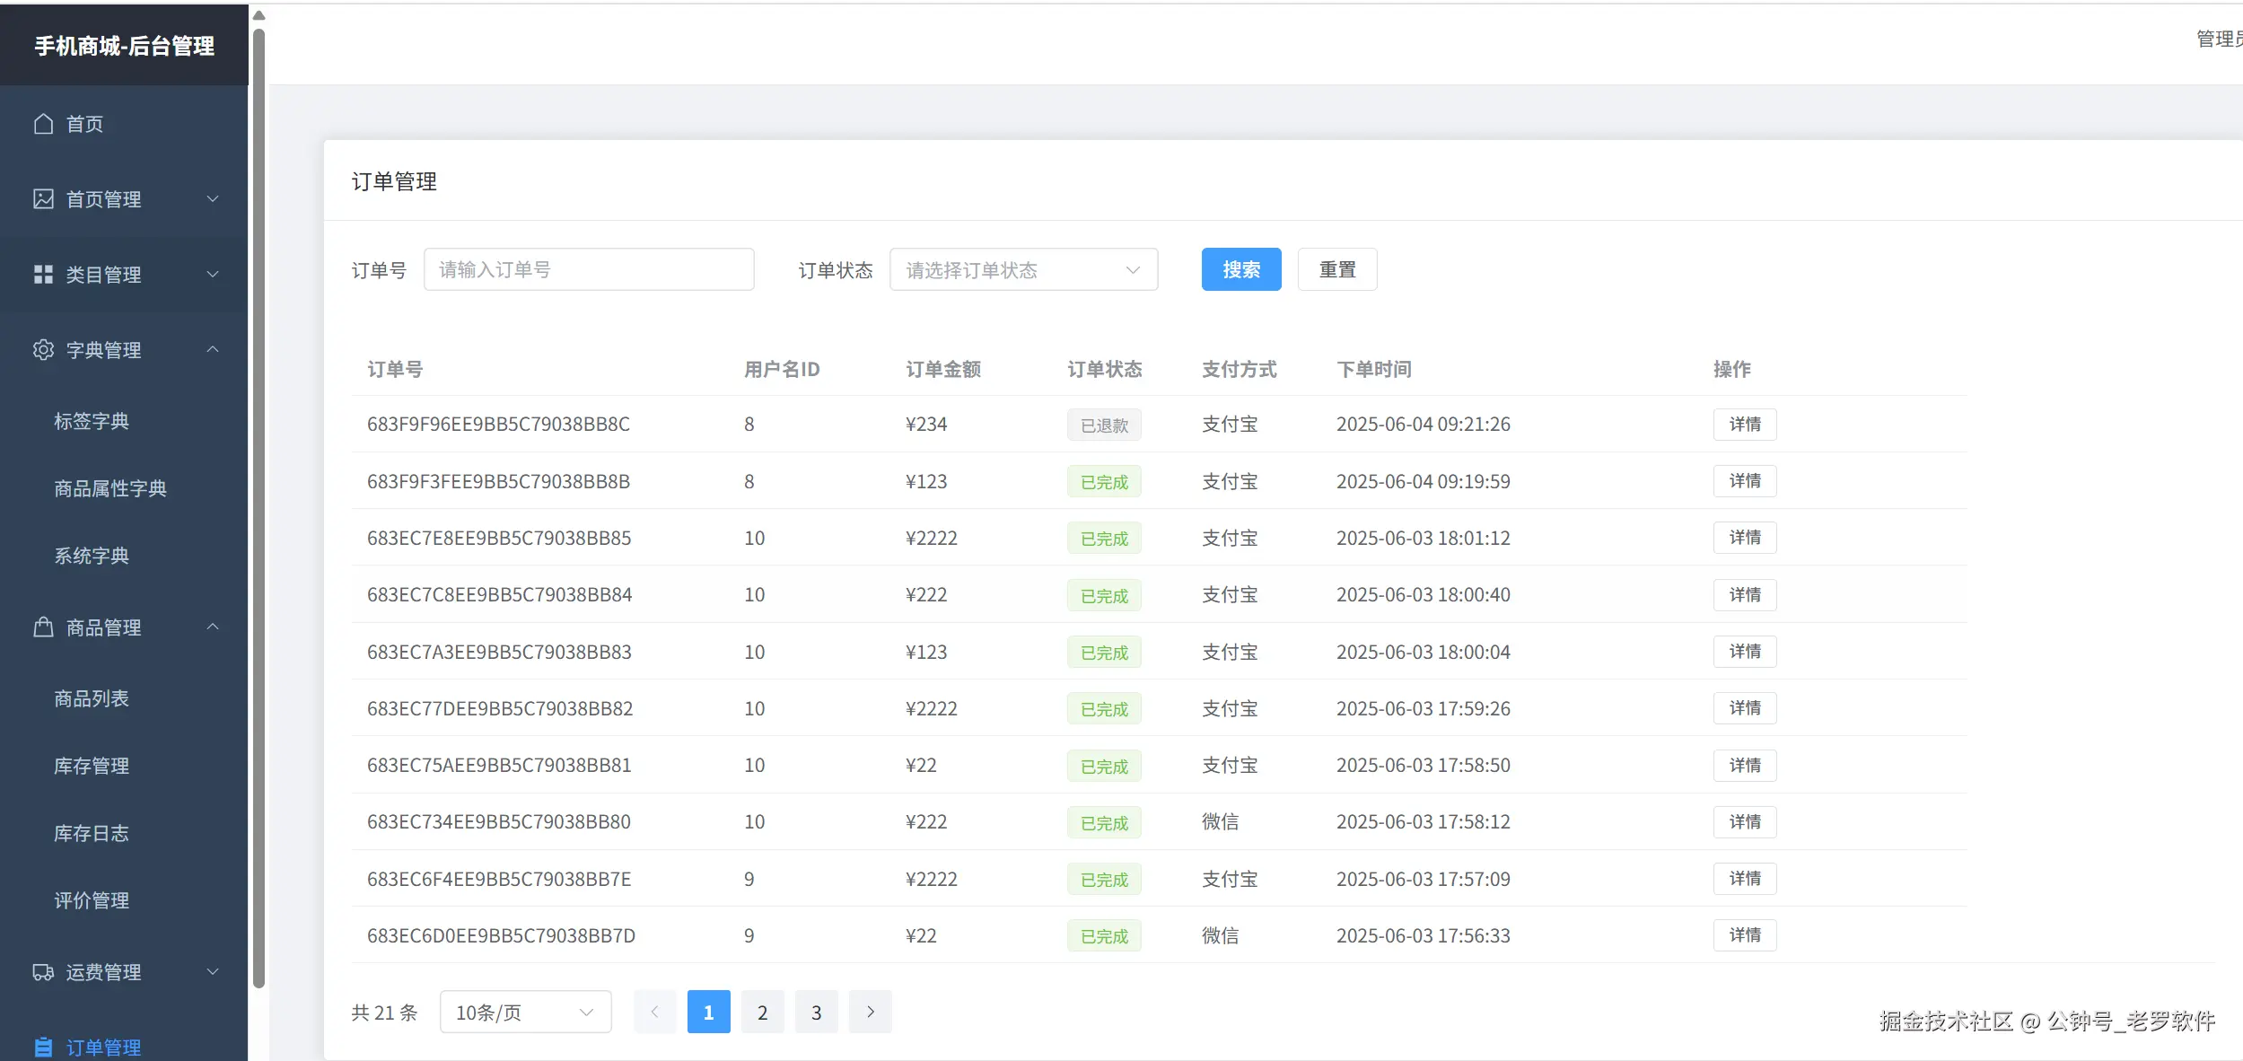Click the gear icon for 字典管理
This screenshot has width=2243, height=1061.
(43, 350)
